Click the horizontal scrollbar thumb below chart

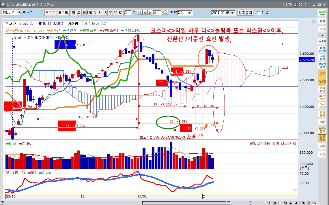tap(184, 203)
